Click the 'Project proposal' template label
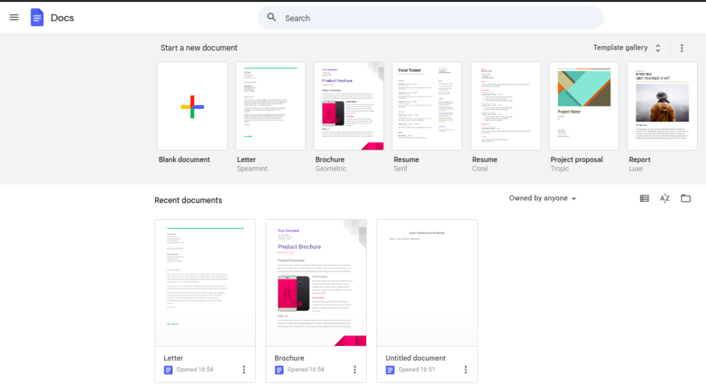Viewport: 706px width, 392px height. coord(576,160)
